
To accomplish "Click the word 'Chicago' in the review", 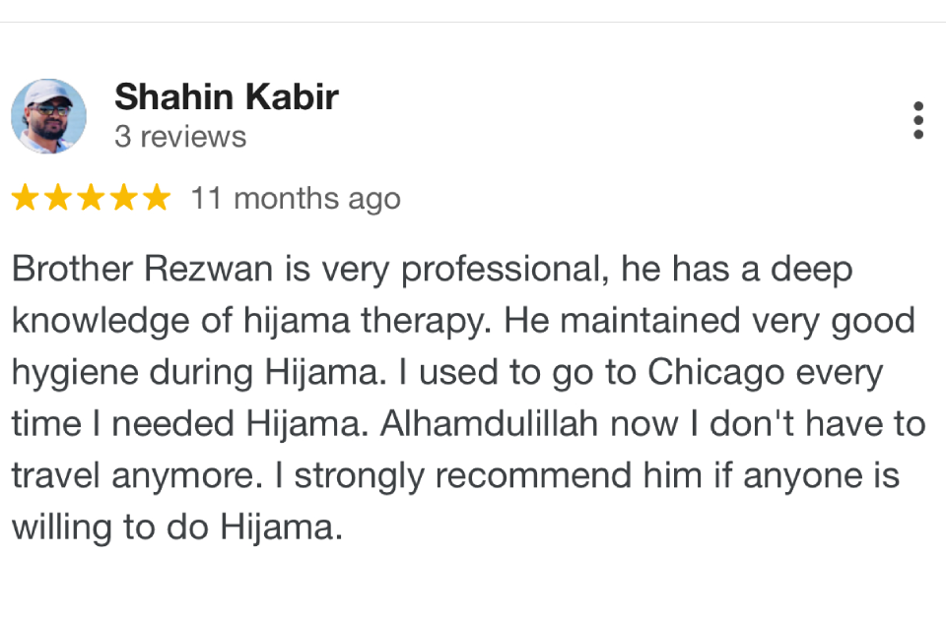I will [716, 373].
